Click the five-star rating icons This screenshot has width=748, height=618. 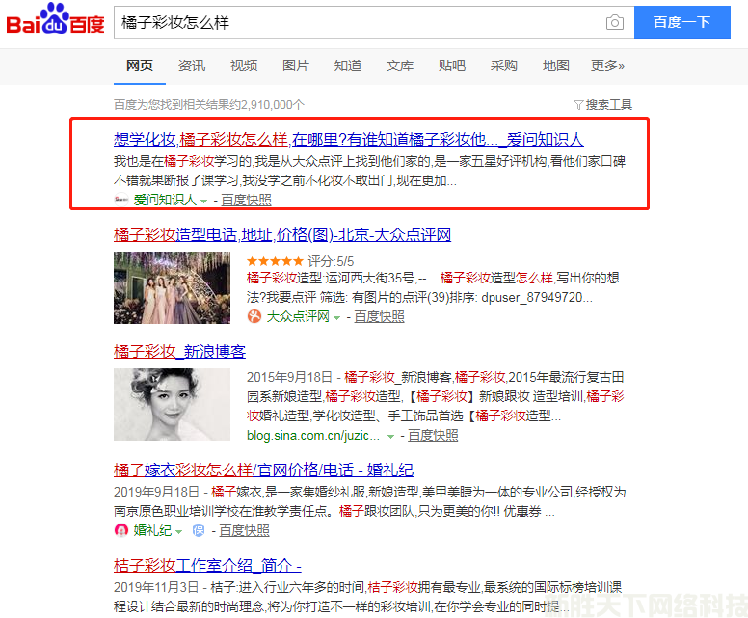pyautogui.click(x=276, y=261)
